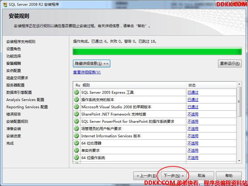The height and width of the screenshot is (186, 248).
Task: Open 已通过 status link for 操作系统支持的版本
Action: click(193, 100)
